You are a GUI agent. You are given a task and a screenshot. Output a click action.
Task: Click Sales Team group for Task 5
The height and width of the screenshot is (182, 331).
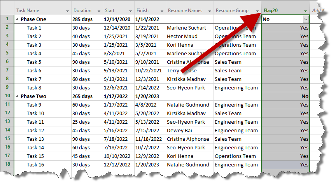click(x=238, y=62)
